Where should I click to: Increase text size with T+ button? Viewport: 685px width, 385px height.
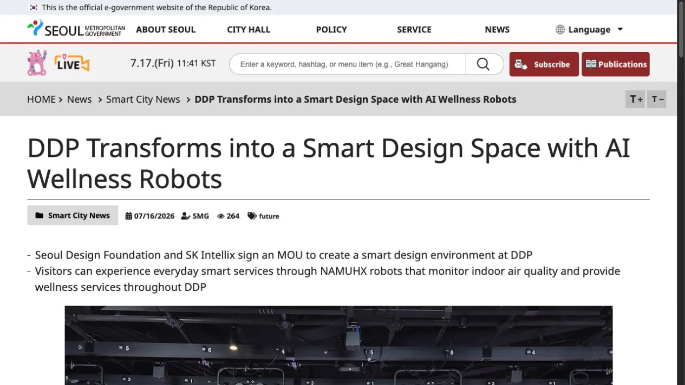pos(635,99)
